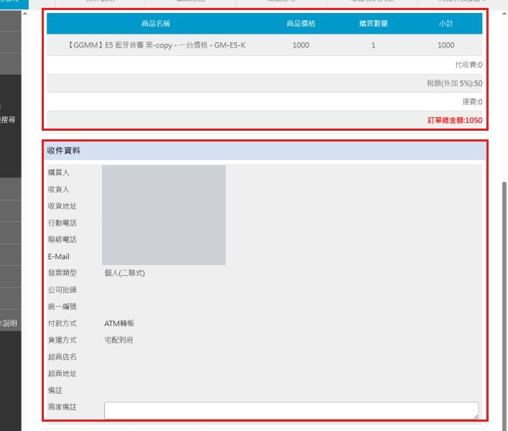
Task: Click the 收貨地址 label
Action: pos(62,206)
